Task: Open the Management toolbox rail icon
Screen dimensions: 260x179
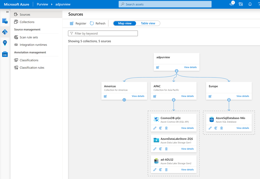Action: click(x=5, y=54)
